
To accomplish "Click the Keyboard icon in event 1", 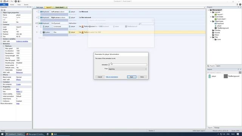I will [x=41, y=12].
